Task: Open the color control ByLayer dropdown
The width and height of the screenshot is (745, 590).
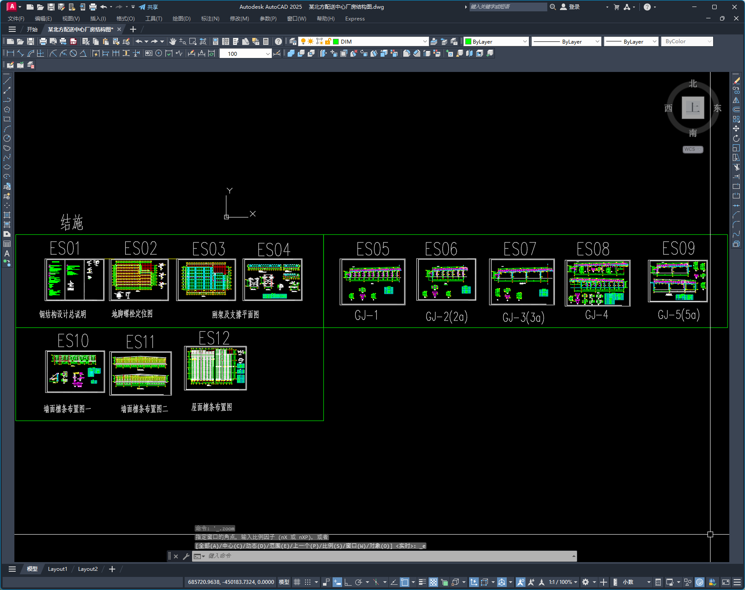Action: click(x=525, y=41)
